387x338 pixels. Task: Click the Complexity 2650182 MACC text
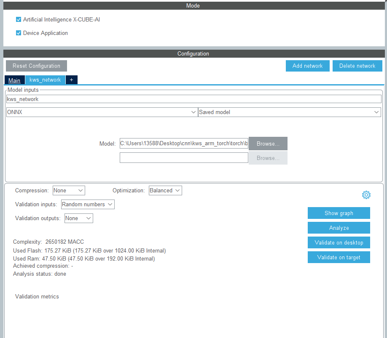tap(48, 242)
